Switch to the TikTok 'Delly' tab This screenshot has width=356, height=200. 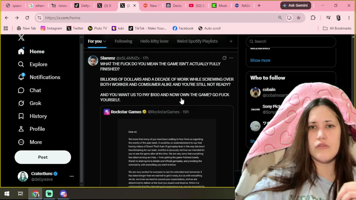[x=83, y=6]
